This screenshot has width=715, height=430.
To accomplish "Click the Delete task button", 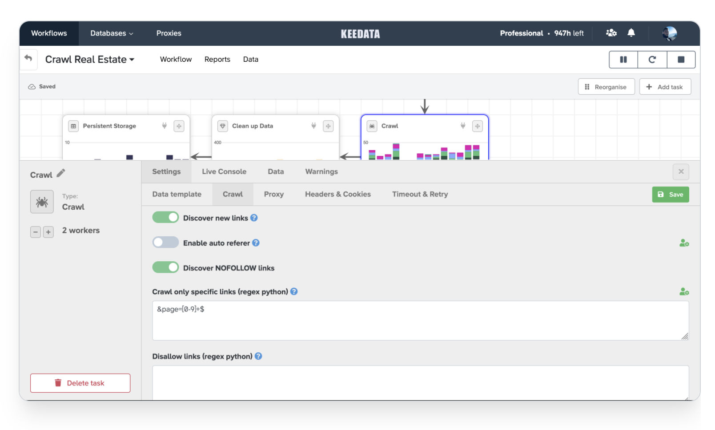I will pyautogui.click(x=80, y=383).
